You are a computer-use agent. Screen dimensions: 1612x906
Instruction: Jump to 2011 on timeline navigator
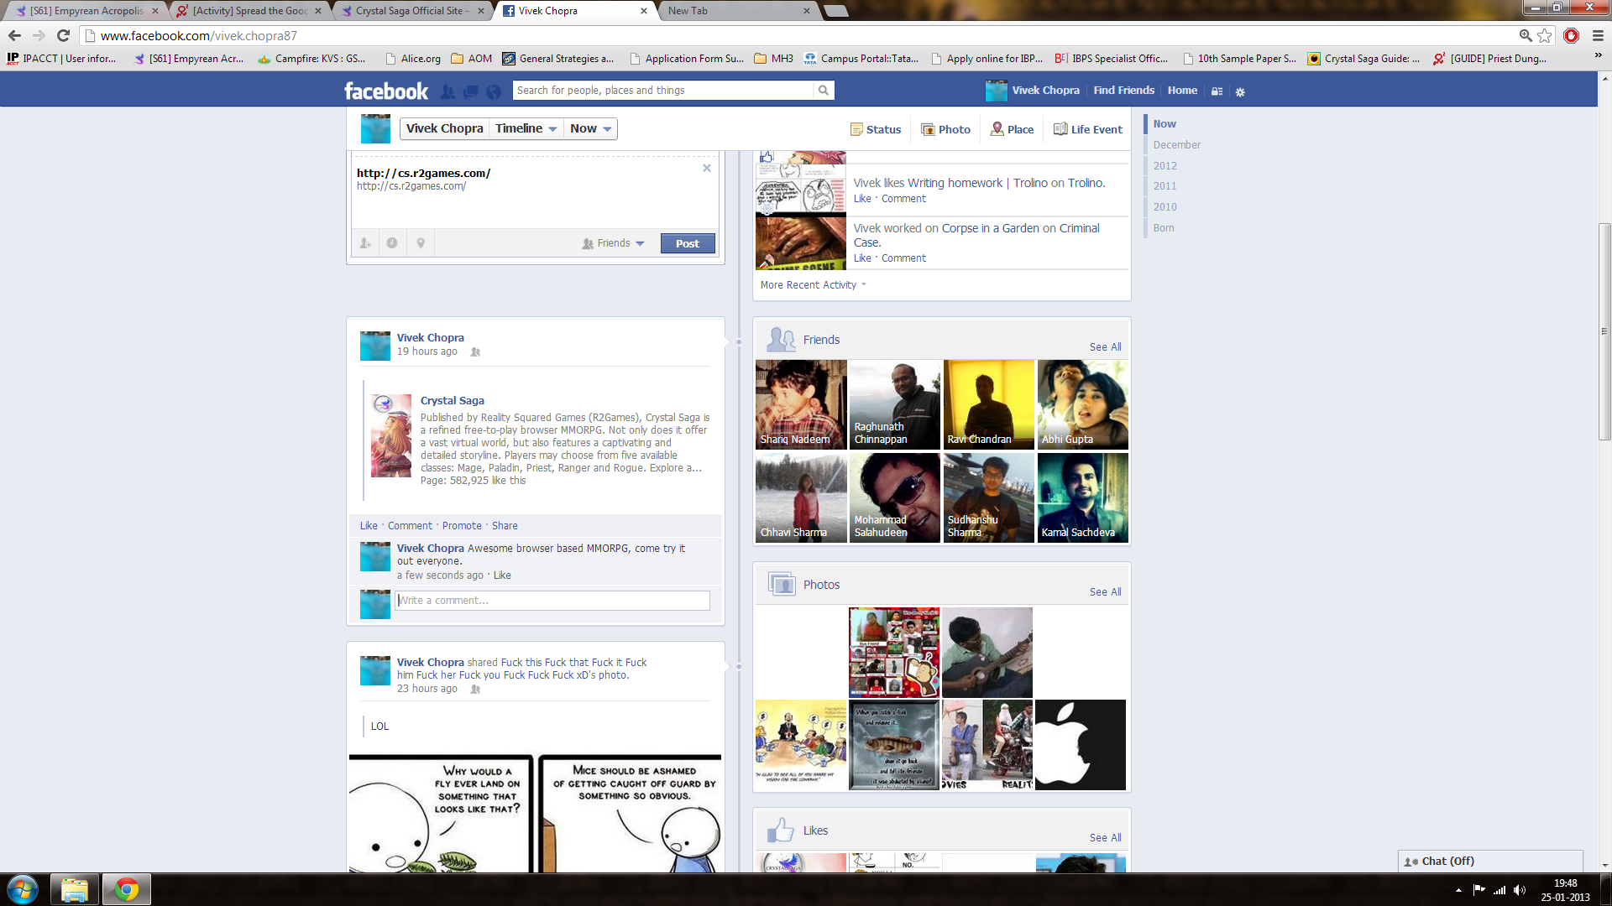click(x=1165, y=186)
